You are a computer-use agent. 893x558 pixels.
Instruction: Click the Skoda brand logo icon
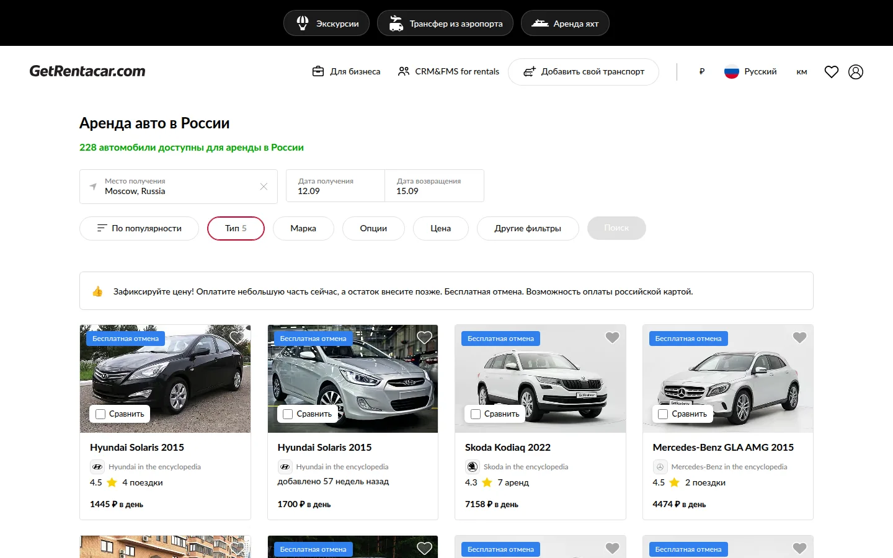tap(472, 467)
